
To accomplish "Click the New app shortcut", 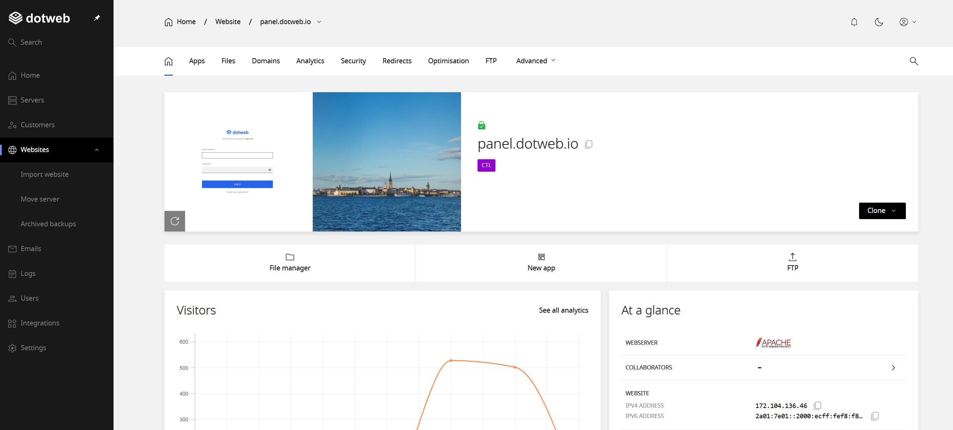I will tap(541, 263).
